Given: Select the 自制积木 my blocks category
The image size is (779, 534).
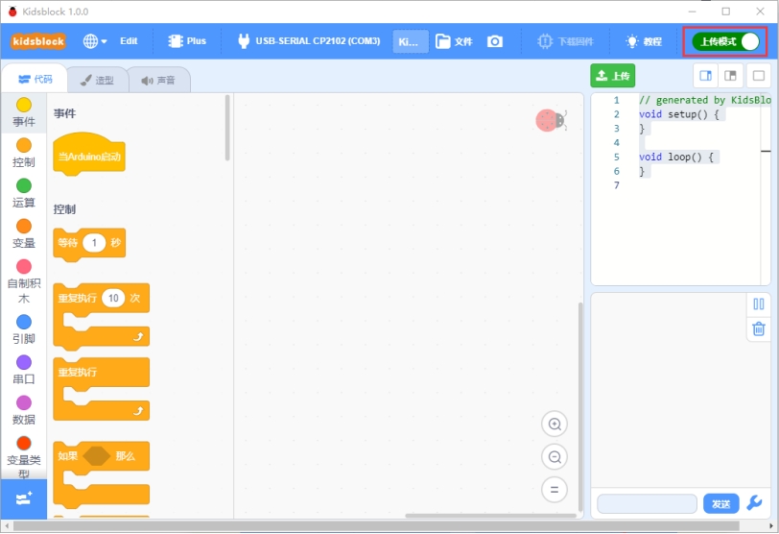Looking at the screenshot, I should click(x=24, y=281).
